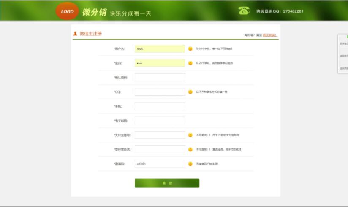
Task: Click the warning icon next to QQ field
Action: pos(190,92)
